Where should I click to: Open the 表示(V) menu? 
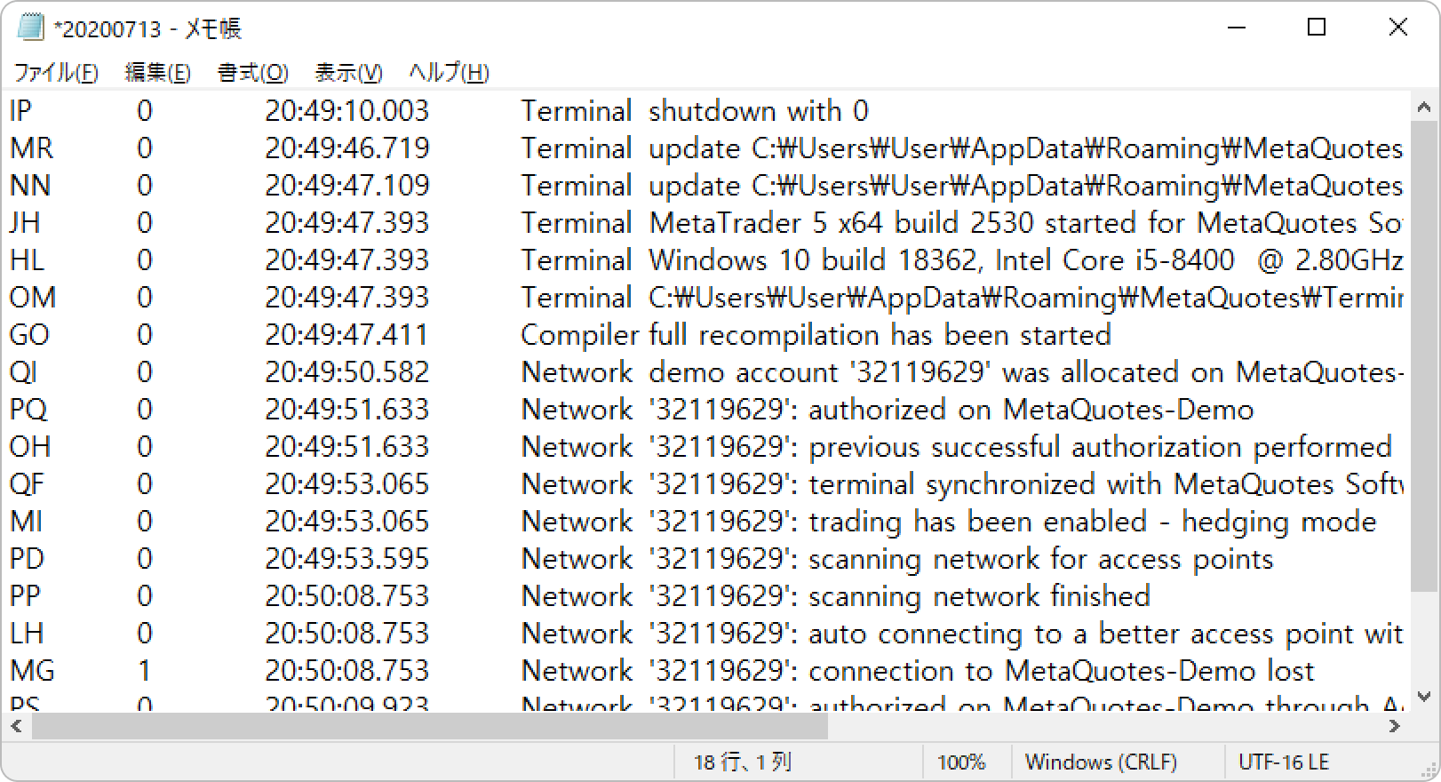point(348,73)
